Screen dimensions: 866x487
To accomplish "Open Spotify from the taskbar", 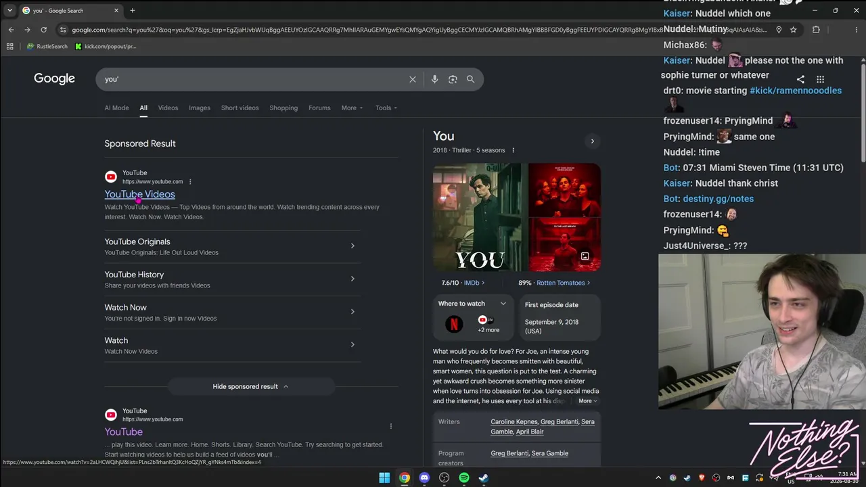I will coord(464,478).
